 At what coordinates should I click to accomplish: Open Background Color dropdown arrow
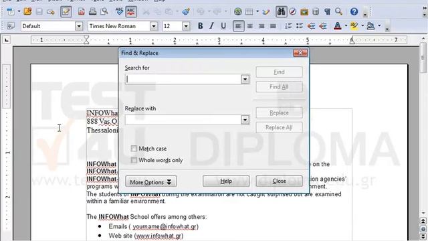tap(379, 26)
